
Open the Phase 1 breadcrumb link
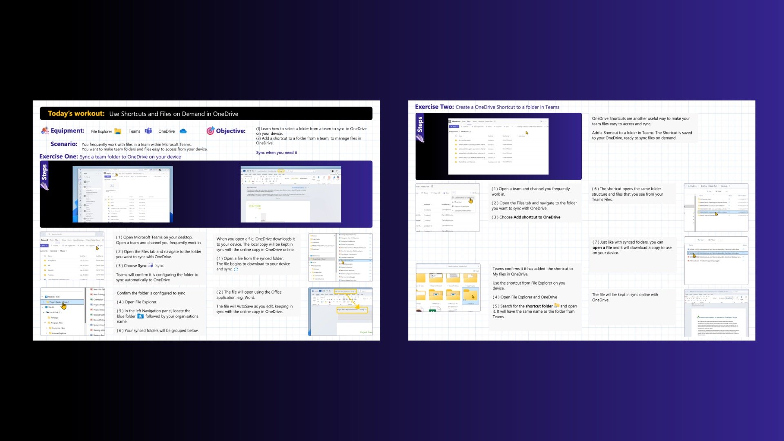pos(63,251)
